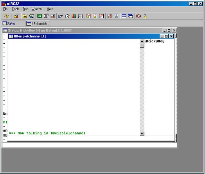Open the Popups editor toolbar icon
Viewport: 205px width, 174px height.
46,16
